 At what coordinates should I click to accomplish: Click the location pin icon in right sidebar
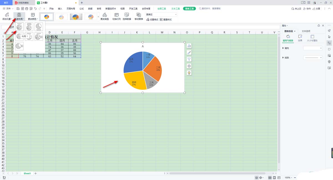click(x=329, y=62)
